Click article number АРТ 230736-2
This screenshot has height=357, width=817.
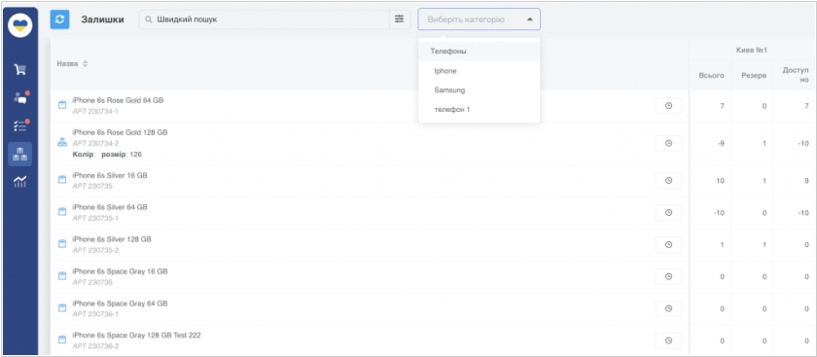(x=95, y=346)
